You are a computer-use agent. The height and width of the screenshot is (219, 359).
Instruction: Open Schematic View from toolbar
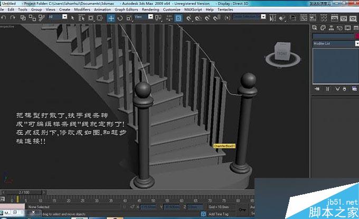click(x=313, y=18)
